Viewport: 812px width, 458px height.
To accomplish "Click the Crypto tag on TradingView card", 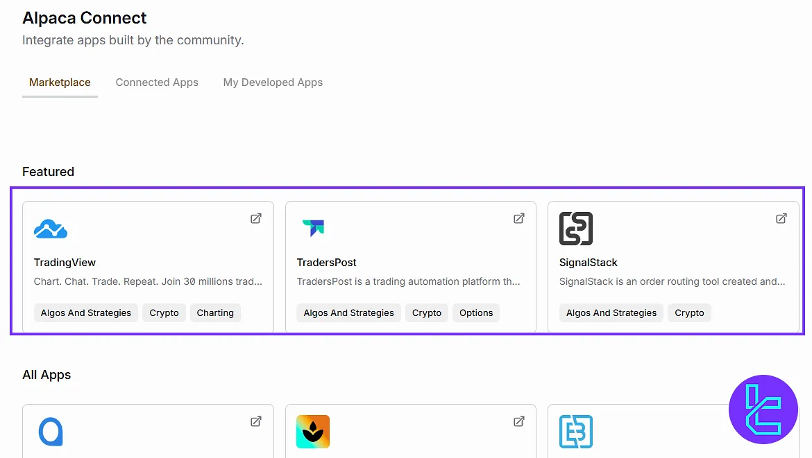I will tap(164, 313).
